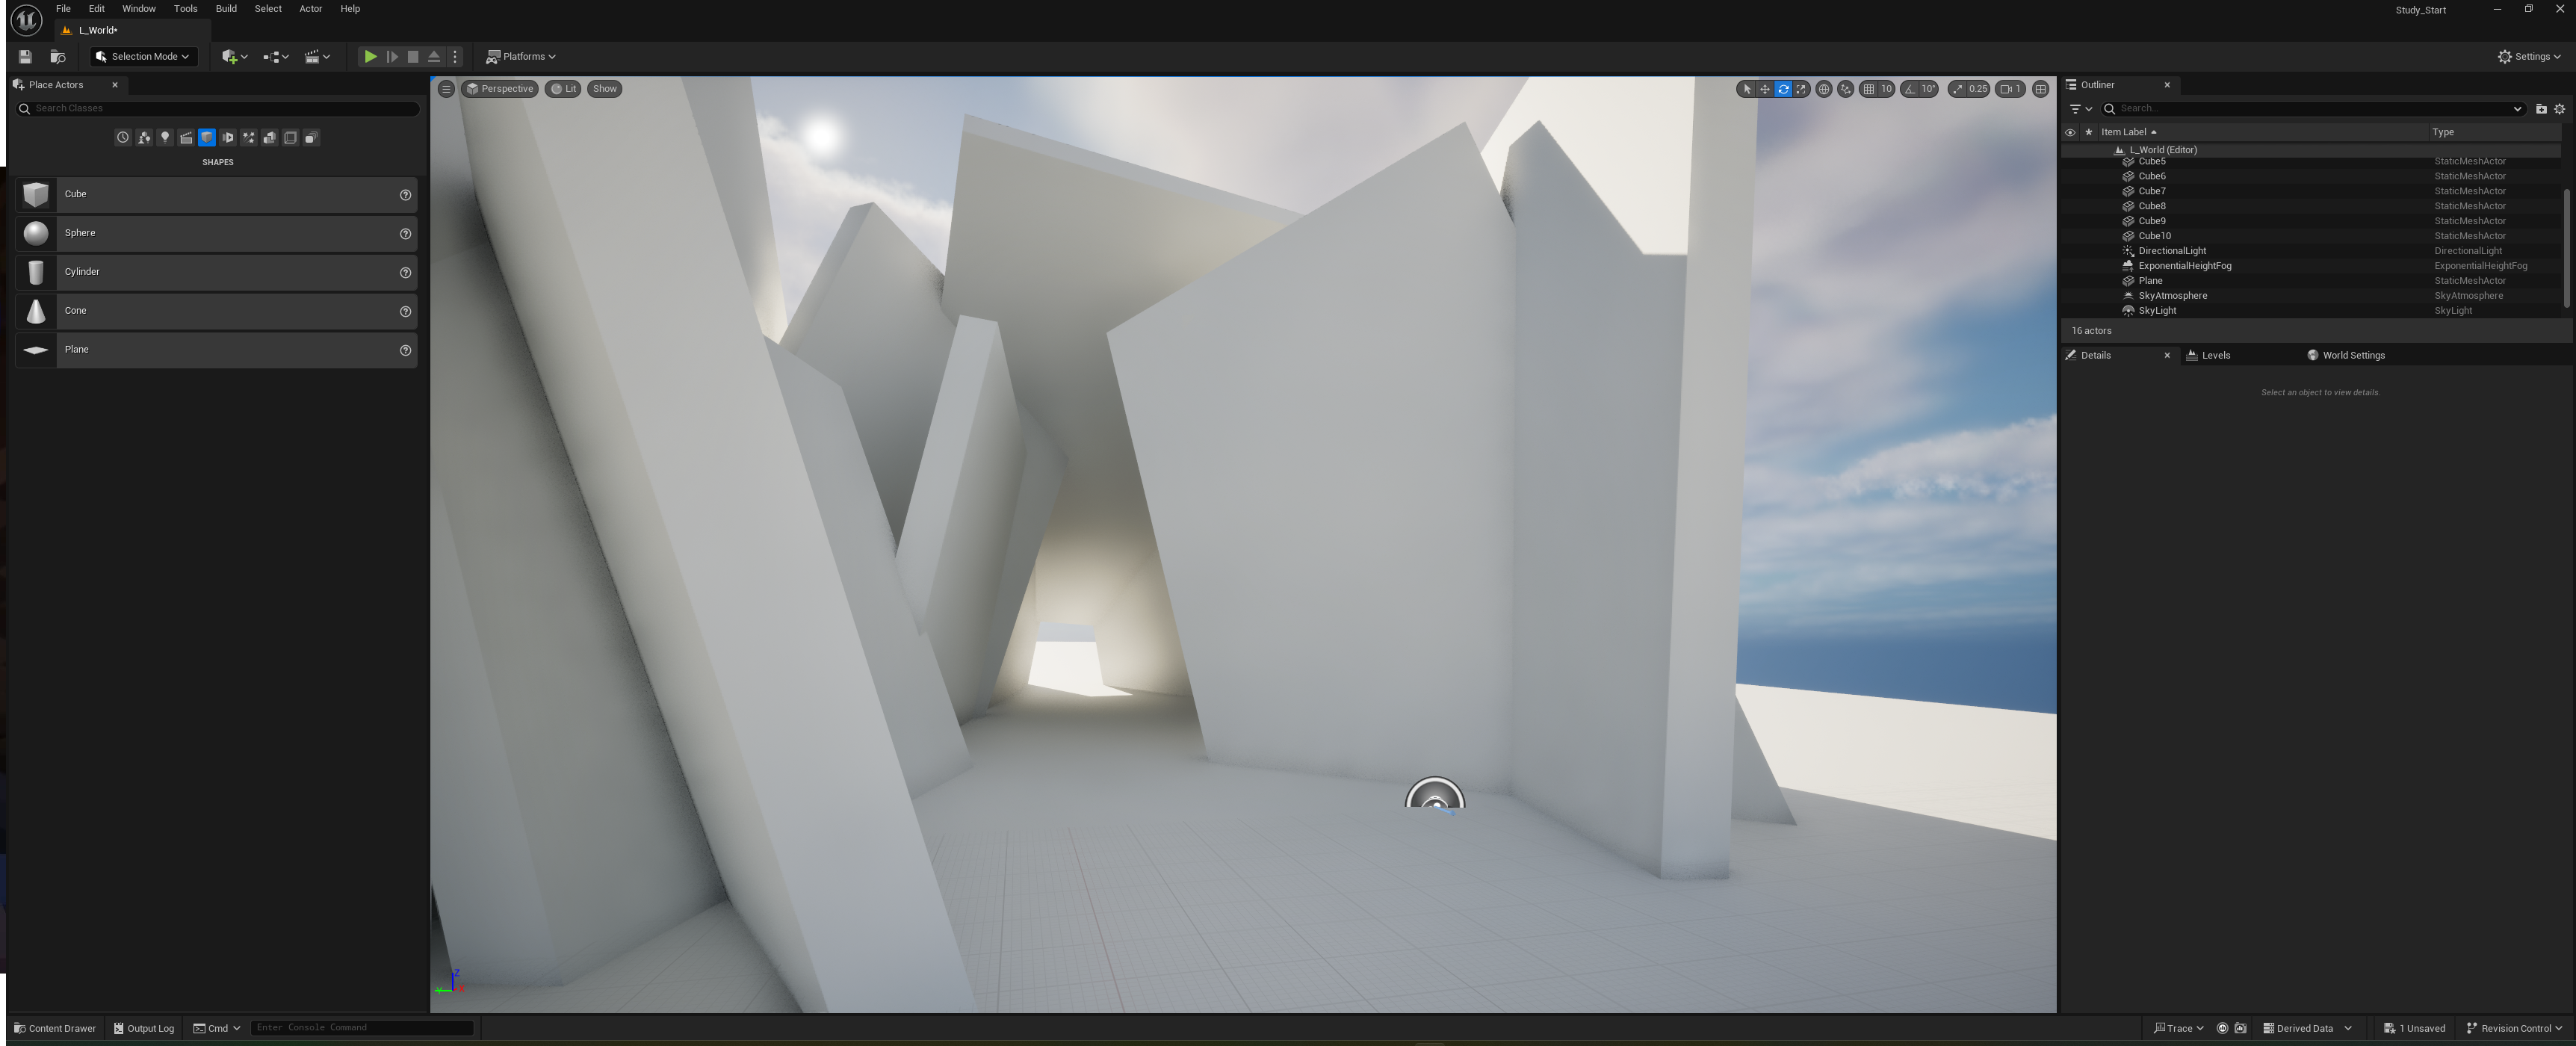Toggle rotation angle snapping icon
The width and height of the screenshot is (2576, 1046).
click(1910, 89)
